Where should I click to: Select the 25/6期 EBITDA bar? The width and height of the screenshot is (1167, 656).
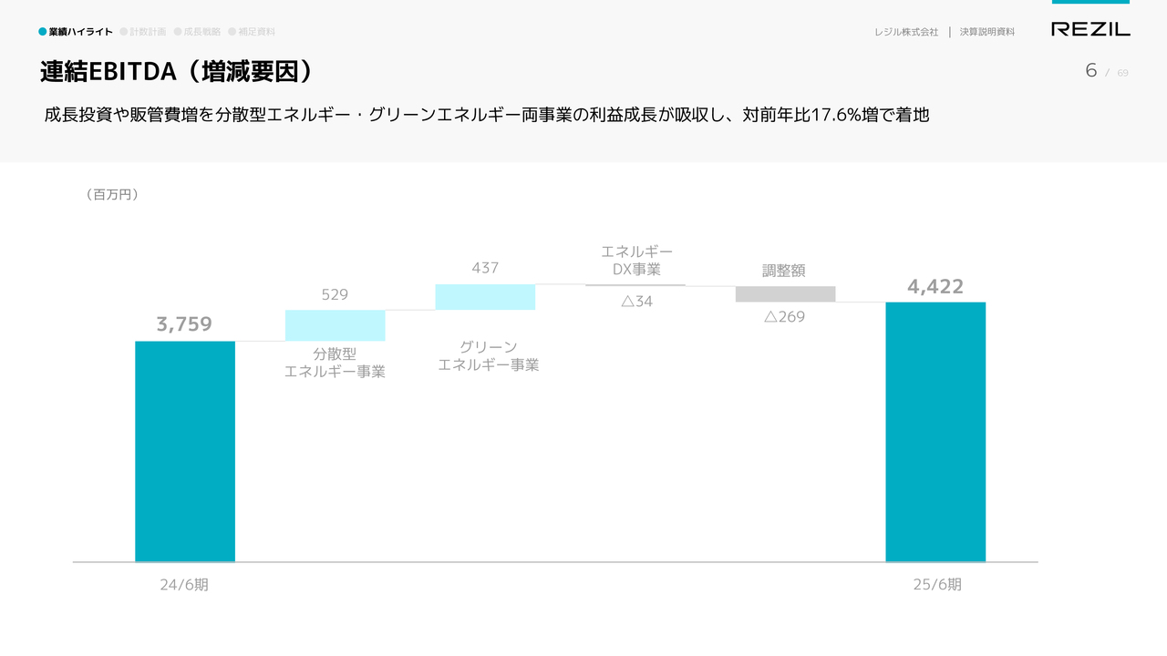tap(935, 431)
